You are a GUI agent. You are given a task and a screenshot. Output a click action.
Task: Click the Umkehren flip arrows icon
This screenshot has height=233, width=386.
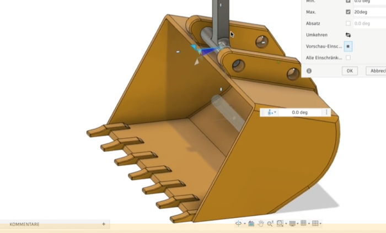click(348, 35)
